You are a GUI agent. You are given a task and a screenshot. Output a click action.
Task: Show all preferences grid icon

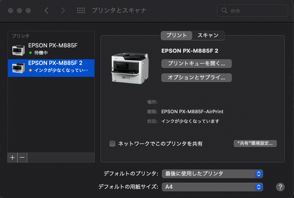[81, 11]
